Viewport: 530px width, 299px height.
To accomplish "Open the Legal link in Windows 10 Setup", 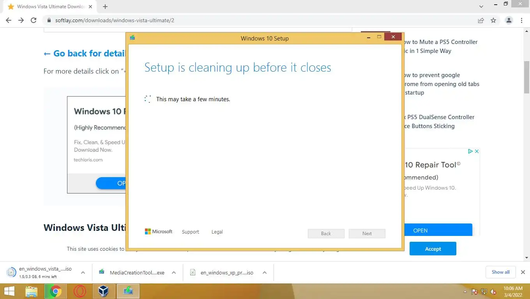I will pyautogui.click(x=217, y=232).
